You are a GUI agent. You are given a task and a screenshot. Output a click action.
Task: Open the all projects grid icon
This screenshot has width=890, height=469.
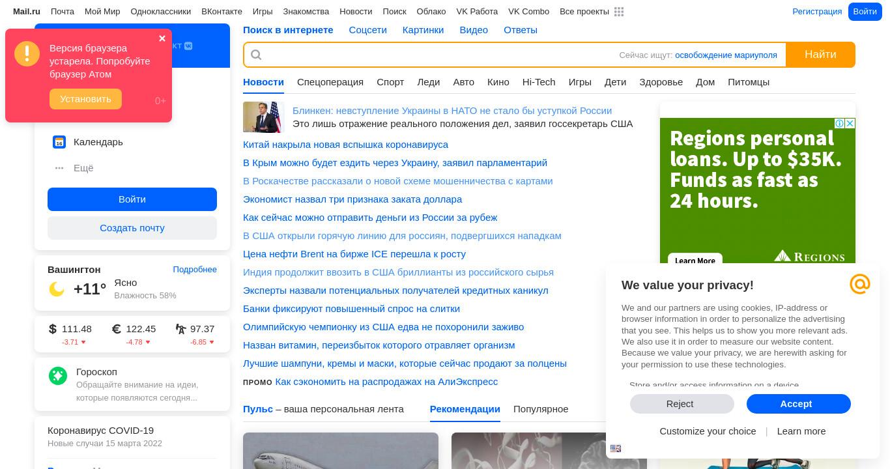coord(619,12)
